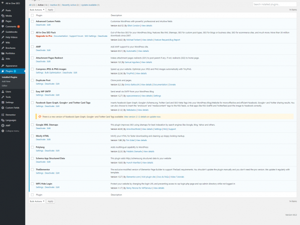
Task: Edit the Schema App Structured Data plugin
Action: [49, 162]
